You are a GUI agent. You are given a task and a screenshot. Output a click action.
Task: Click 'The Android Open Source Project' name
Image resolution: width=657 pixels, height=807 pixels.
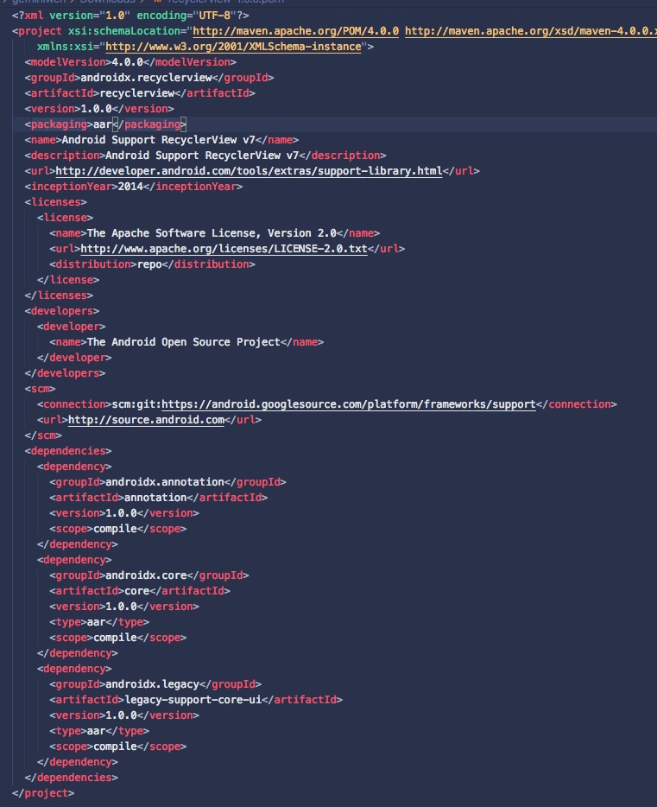184,342
